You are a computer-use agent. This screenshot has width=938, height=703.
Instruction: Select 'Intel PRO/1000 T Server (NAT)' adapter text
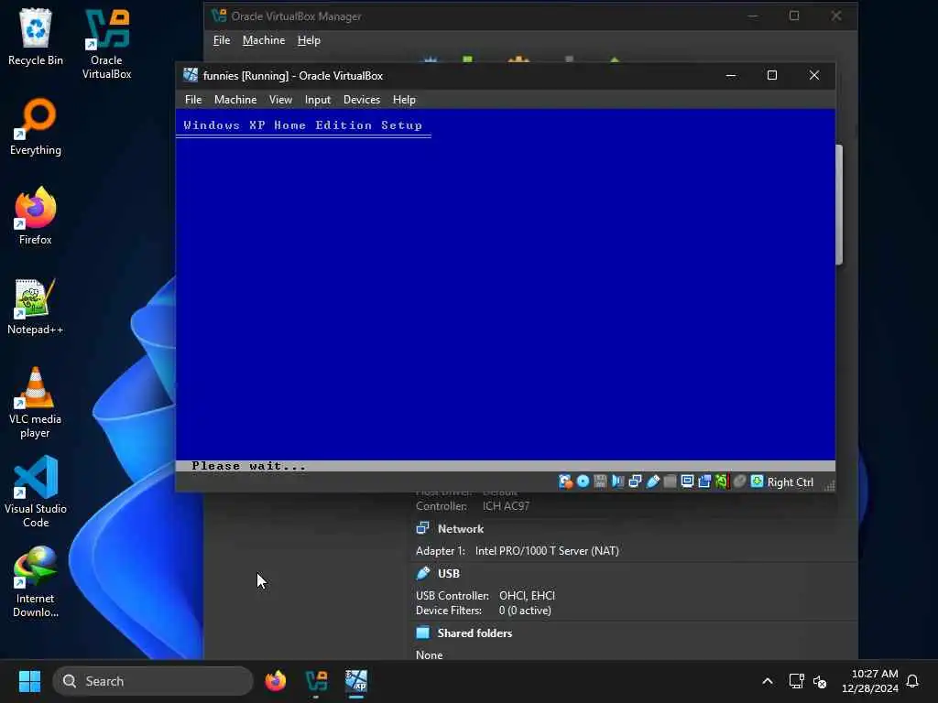click(x=547, y=551)
